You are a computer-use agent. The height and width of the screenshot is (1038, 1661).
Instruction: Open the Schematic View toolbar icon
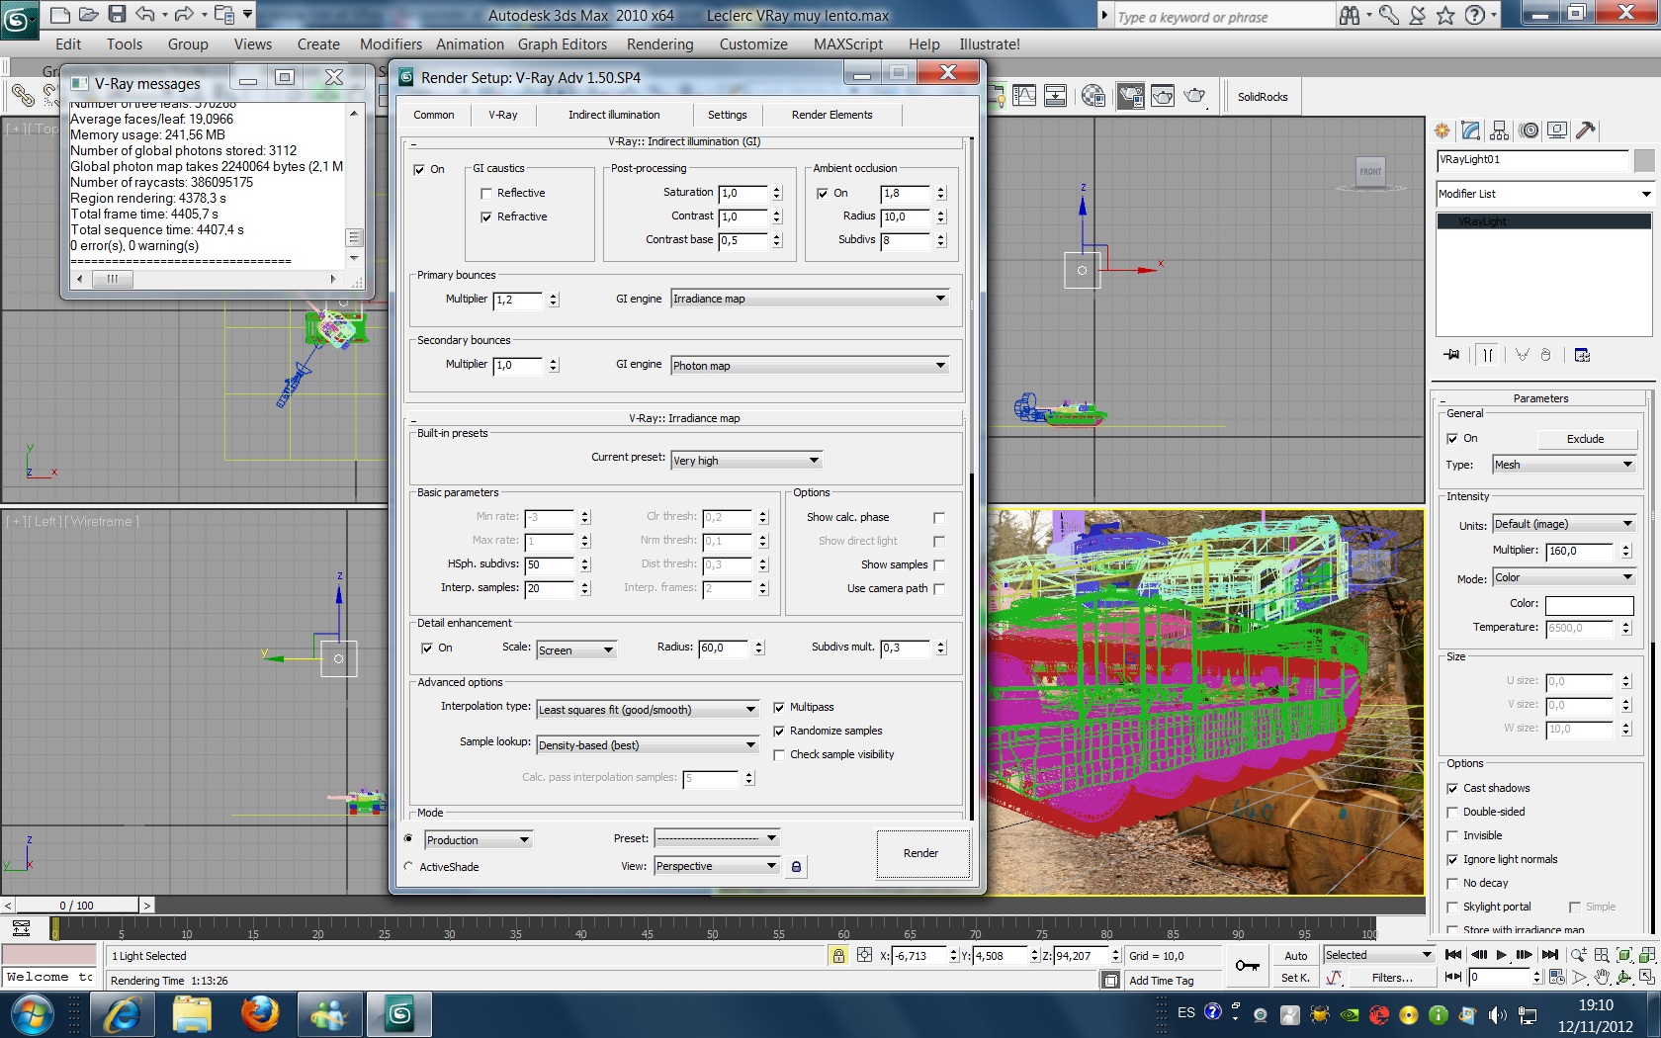point(1056,96)
